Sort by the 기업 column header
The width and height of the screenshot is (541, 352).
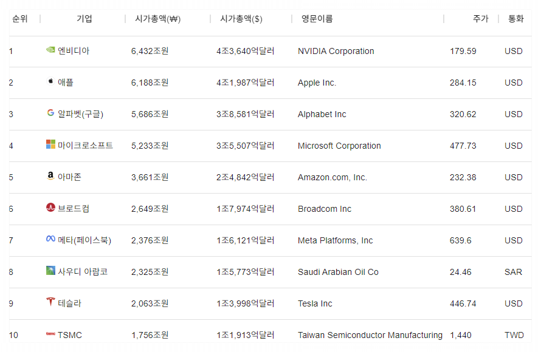coord(84,19)
